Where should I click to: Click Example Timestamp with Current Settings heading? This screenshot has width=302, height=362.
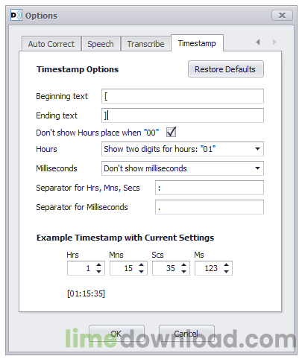click(x=125, y=238)
